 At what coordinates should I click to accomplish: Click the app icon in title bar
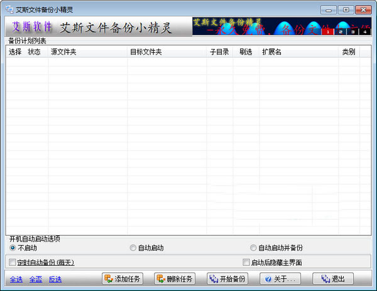(x=9, y=9)
